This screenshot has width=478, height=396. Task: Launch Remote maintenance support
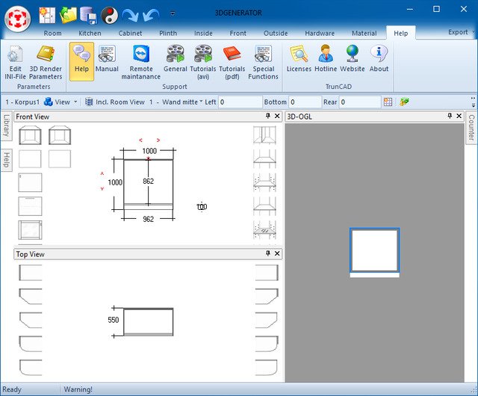140,61
